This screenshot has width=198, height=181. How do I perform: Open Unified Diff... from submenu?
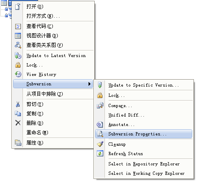pos(143,115)
